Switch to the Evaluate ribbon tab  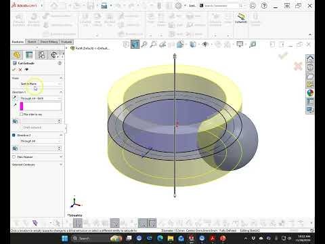pos(66,42)
